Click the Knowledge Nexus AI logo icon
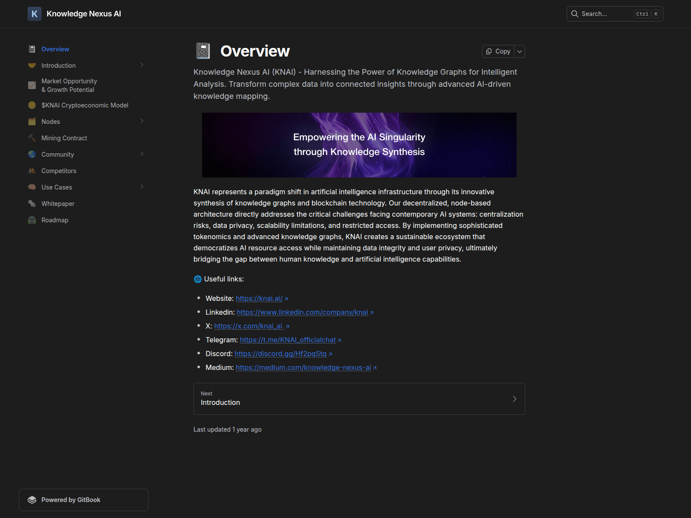Screen dimensions: 691x518 click(x=35, y=14)
